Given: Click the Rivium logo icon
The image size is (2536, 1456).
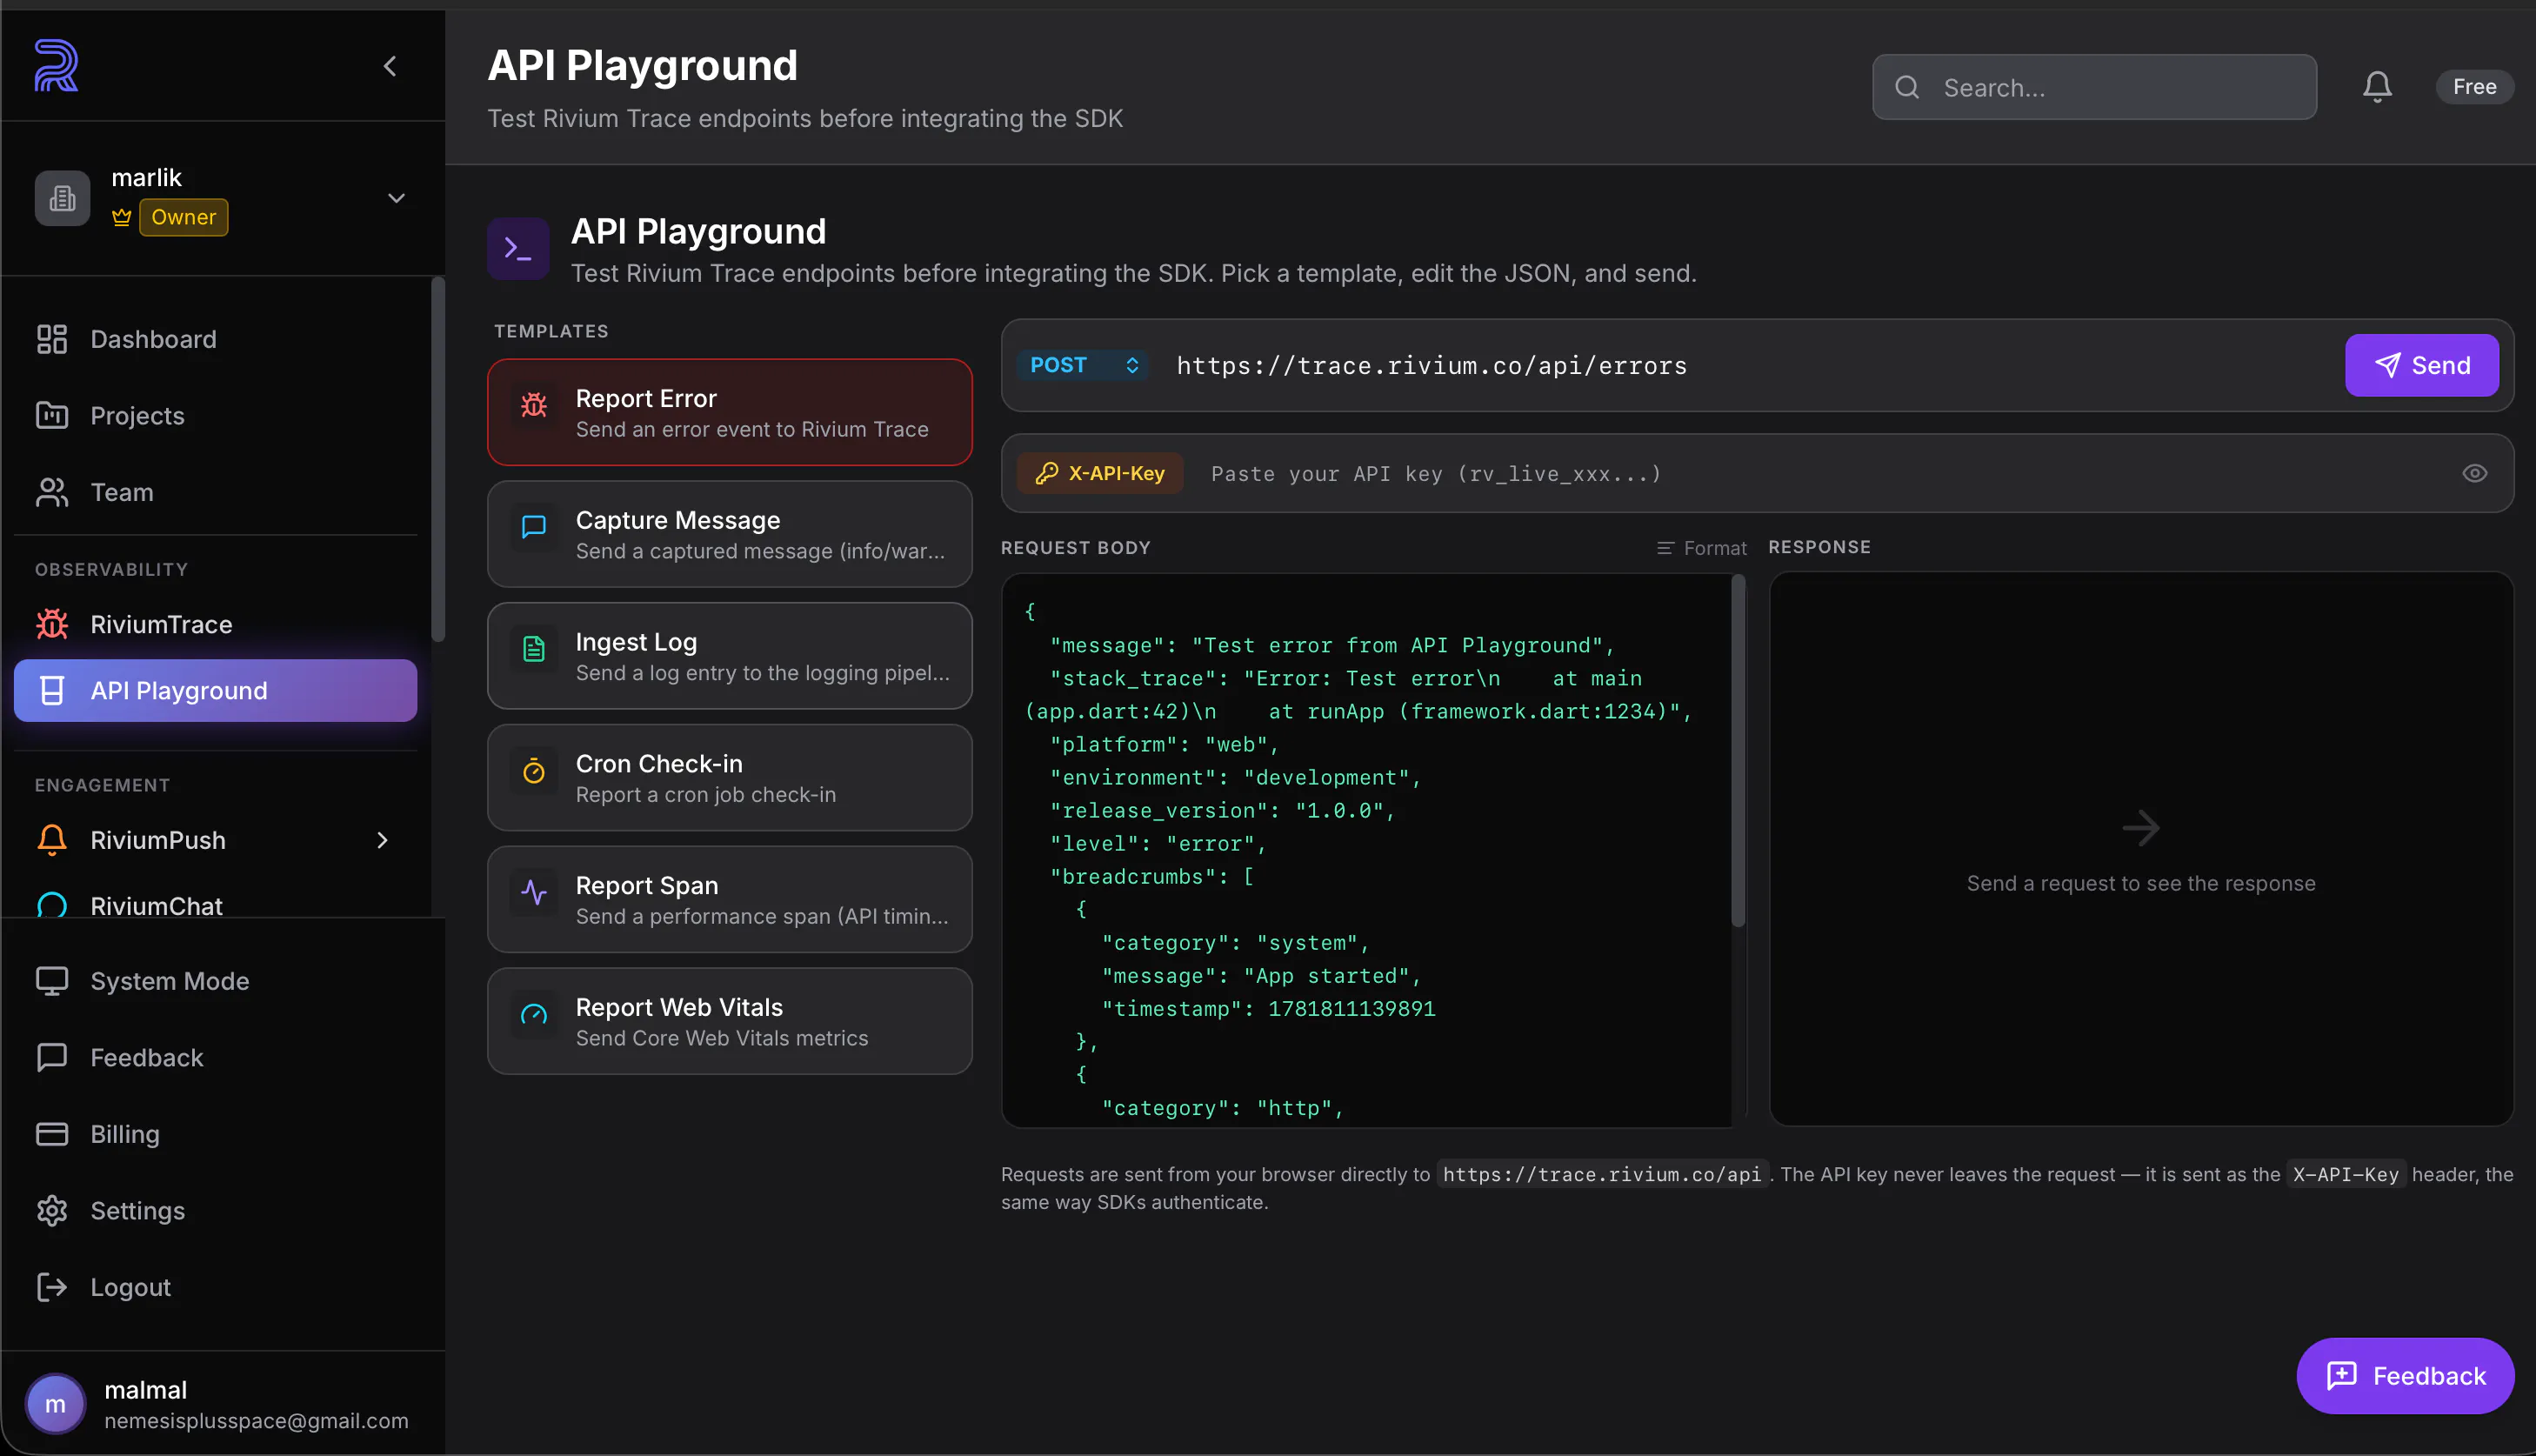Looking at the screenshot, I should [x=56, y=66].
